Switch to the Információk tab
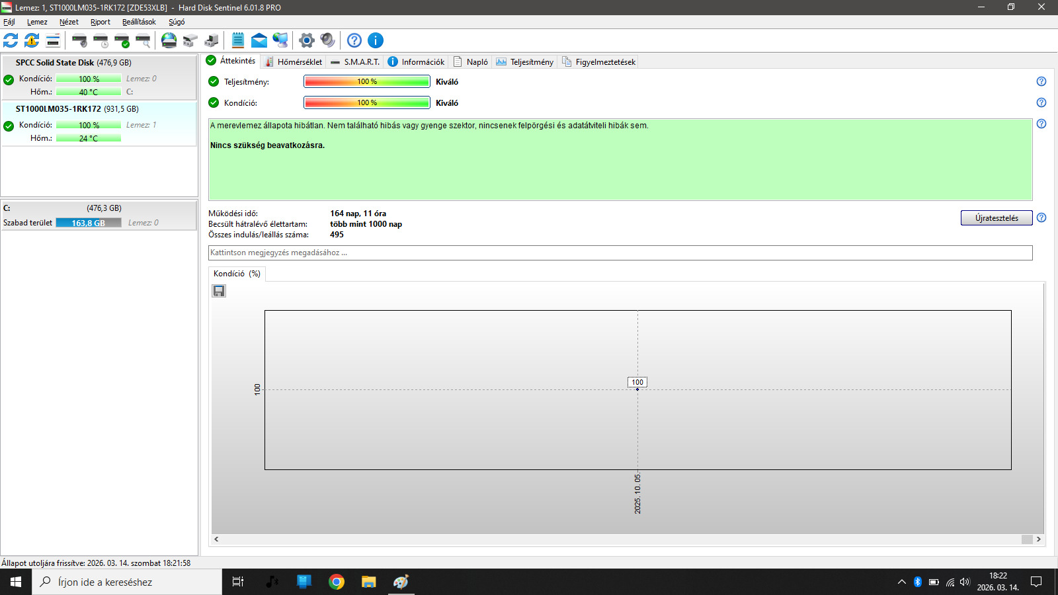1058x595 pixels. [x=416, y=61]
